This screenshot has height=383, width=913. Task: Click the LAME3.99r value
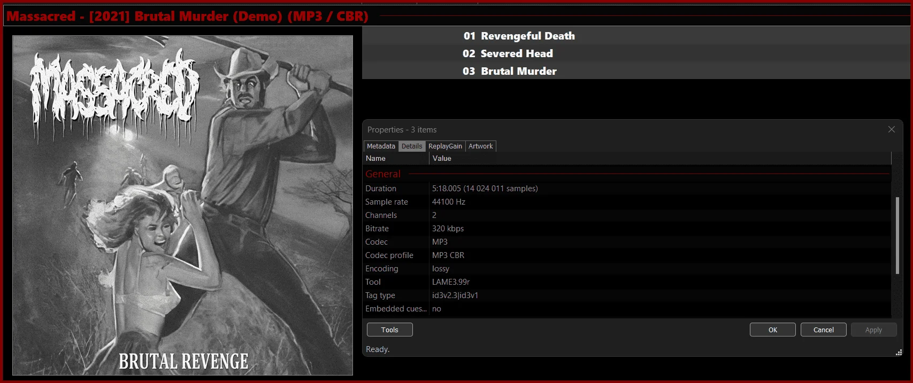coord(451,282)
